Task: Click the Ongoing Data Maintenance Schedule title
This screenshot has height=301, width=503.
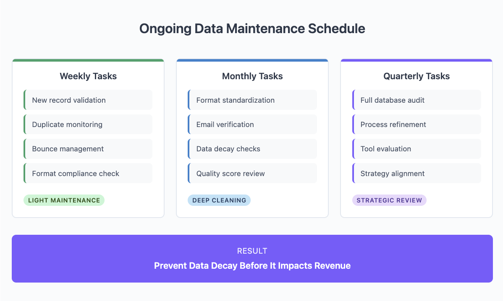Action: (x=252, y=29)
